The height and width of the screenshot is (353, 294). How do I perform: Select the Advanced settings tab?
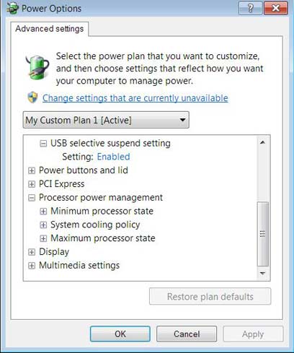[x=50, y=29]
